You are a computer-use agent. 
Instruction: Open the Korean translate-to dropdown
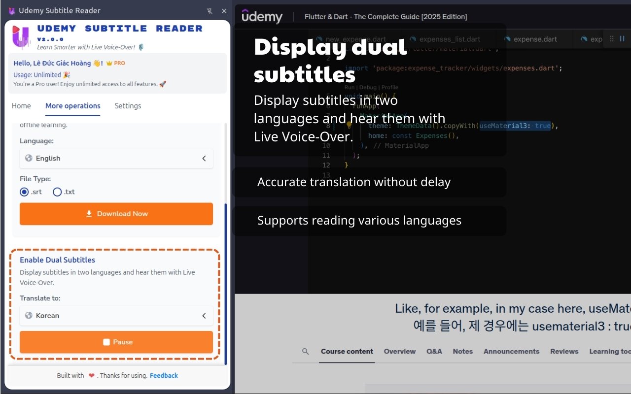coord(116,316)
